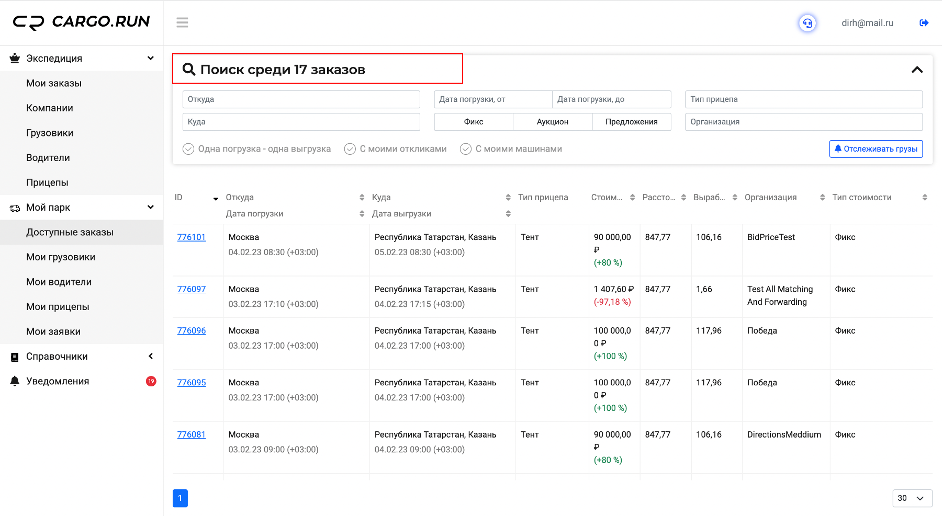The height and width of the screenshot is (516, 943).
Task: Click the Cargo.Run logo
Action: coord(82,22)
